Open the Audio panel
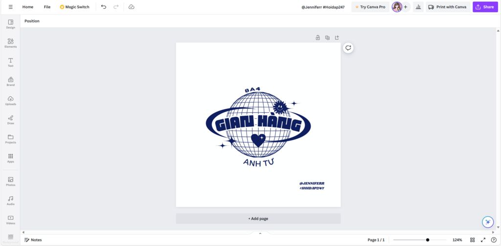 tap(11, 201)
